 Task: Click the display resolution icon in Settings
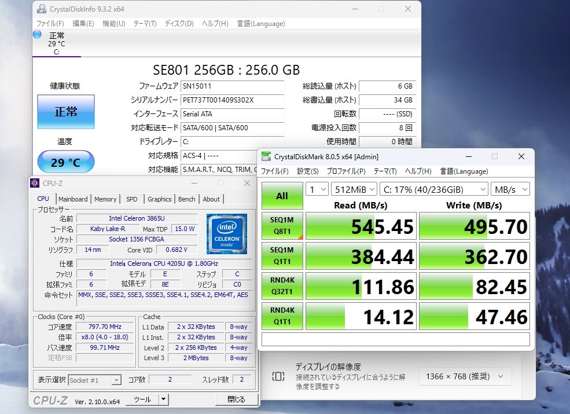(278, 376)
